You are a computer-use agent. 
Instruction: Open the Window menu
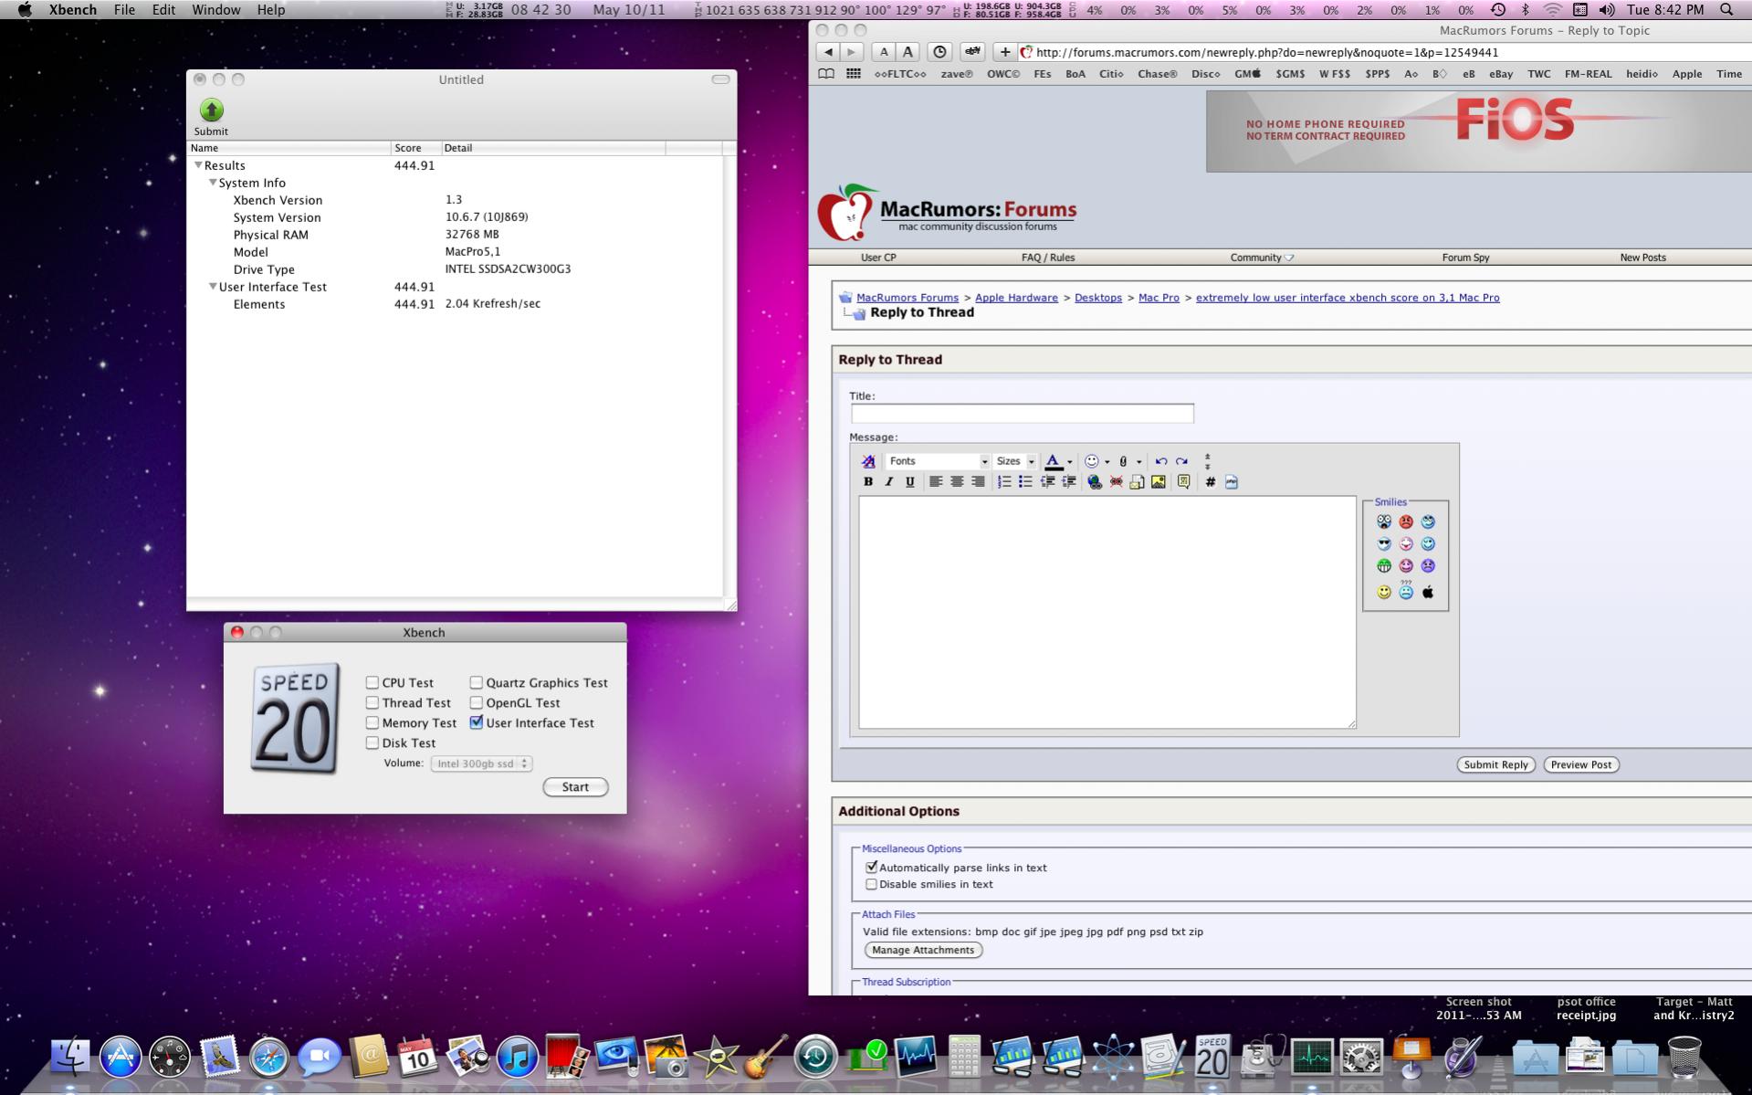pos(215,9)
